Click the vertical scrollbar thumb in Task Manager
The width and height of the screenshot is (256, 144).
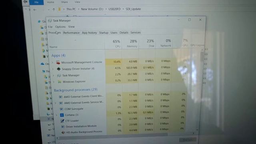pos(202,57)
